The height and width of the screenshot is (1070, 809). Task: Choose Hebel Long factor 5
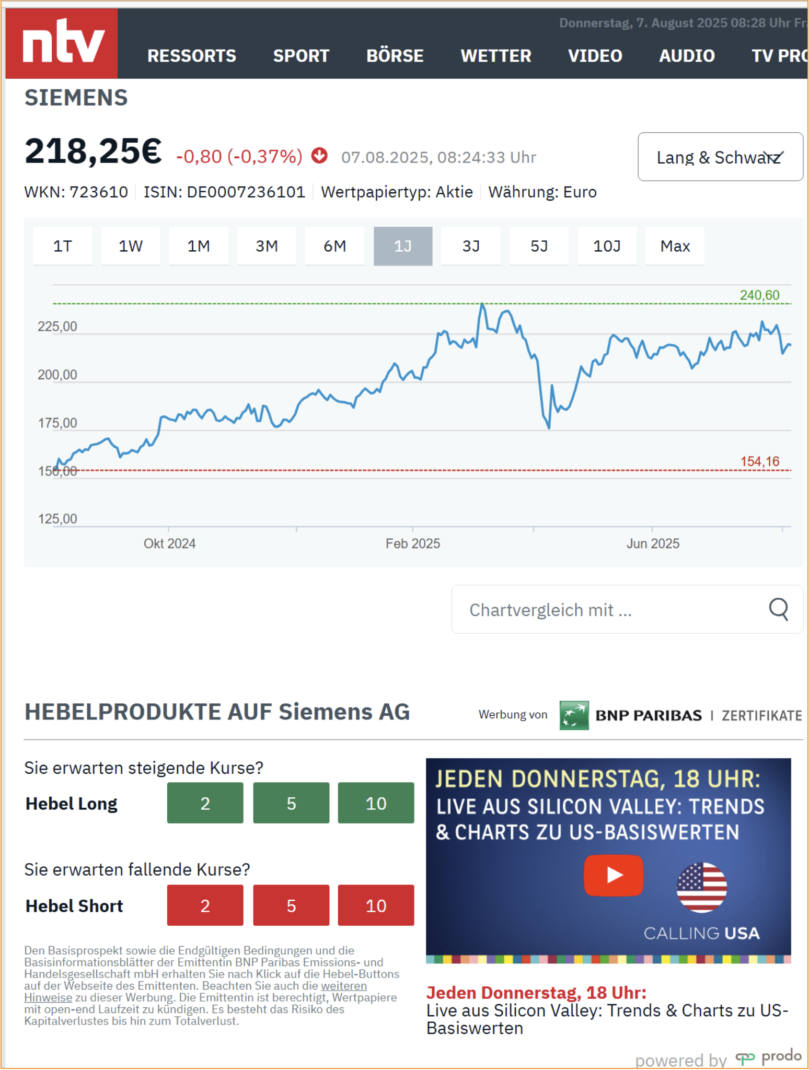click(x=291, y=803)
